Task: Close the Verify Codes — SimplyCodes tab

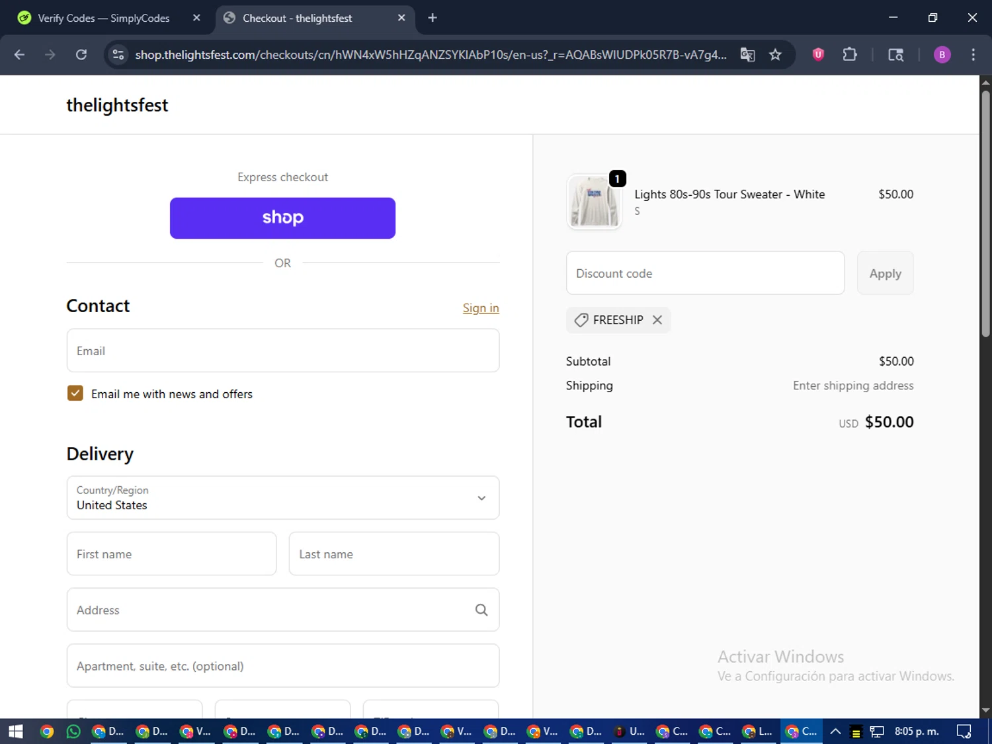Action: pyautogui.click(x=196, y=18)
